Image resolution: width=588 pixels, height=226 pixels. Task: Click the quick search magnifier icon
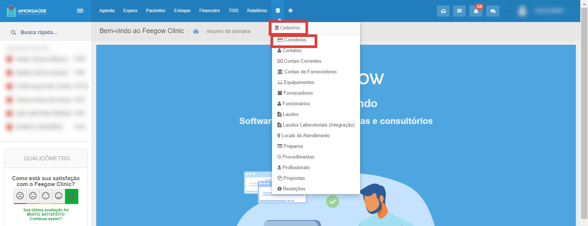[13, 32]
